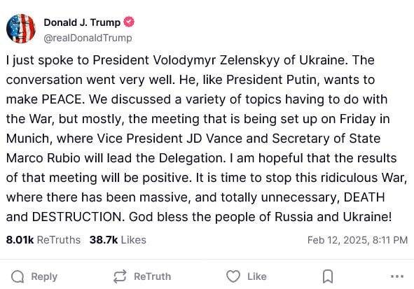Click the post body about President Zelenskyy

pos(207,139)
